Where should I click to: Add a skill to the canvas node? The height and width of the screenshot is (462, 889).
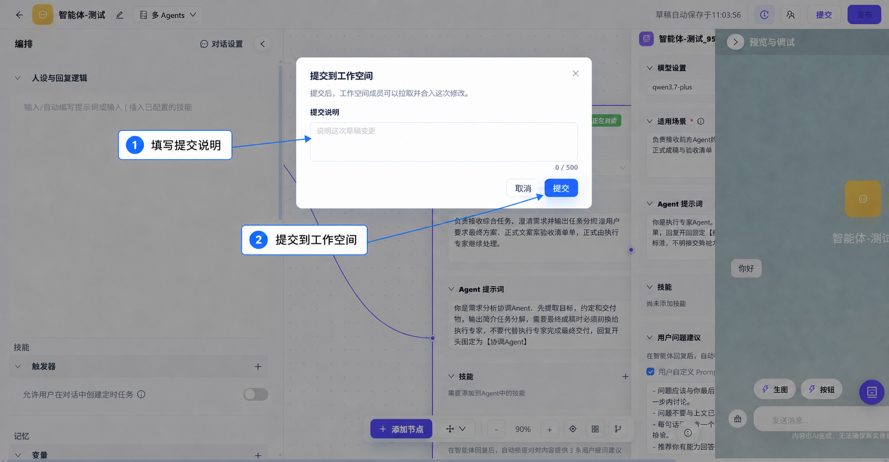[x=625, y=377]
